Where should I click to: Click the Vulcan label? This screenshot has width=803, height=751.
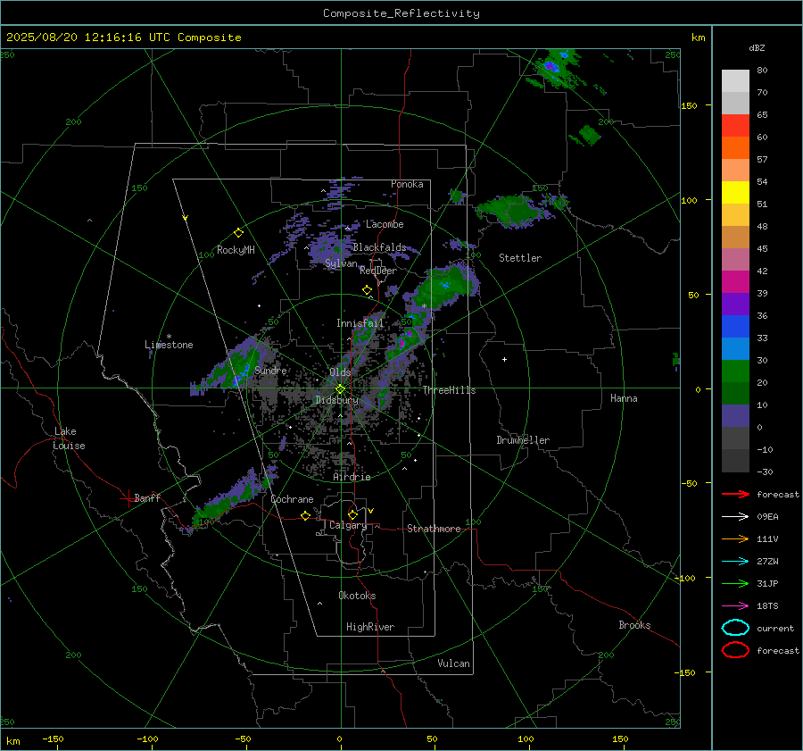(453, 663)
